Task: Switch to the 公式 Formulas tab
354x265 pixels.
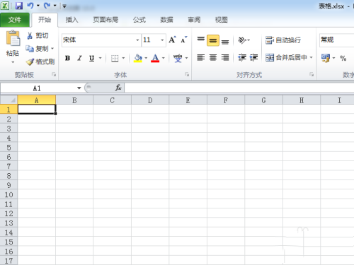Action: [x=139, y=20]
